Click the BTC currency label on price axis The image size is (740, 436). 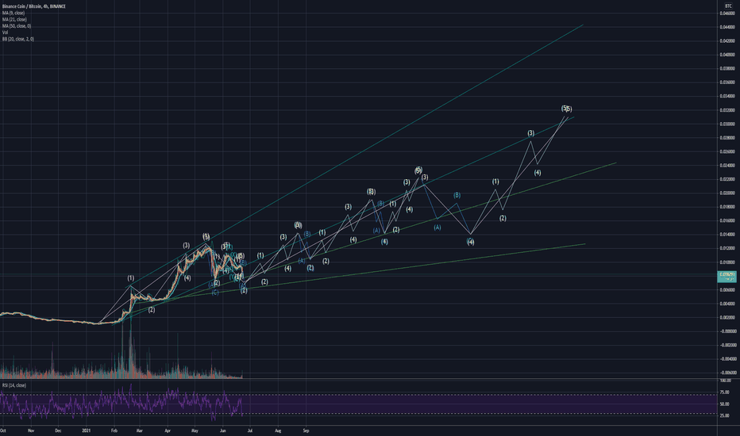(728, 6)
